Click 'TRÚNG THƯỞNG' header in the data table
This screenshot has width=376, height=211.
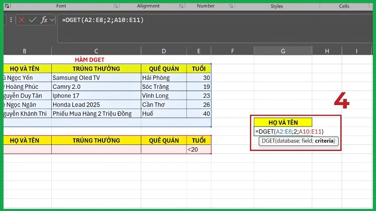[x=96, y=68]
